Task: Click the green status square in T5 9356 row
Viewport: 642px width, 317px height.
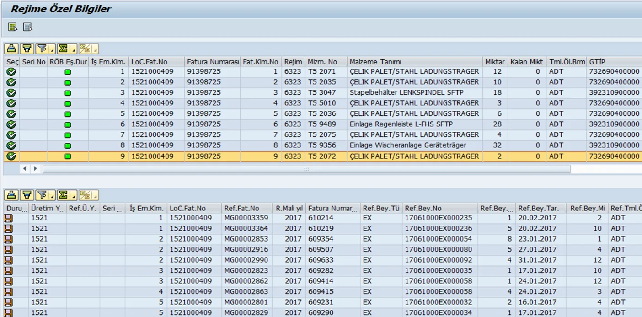Action: pos(68,145)
